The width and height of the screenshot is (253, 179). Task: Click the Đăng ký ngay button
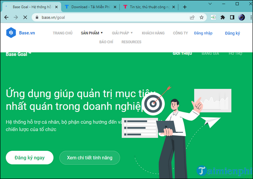(29, 158)
